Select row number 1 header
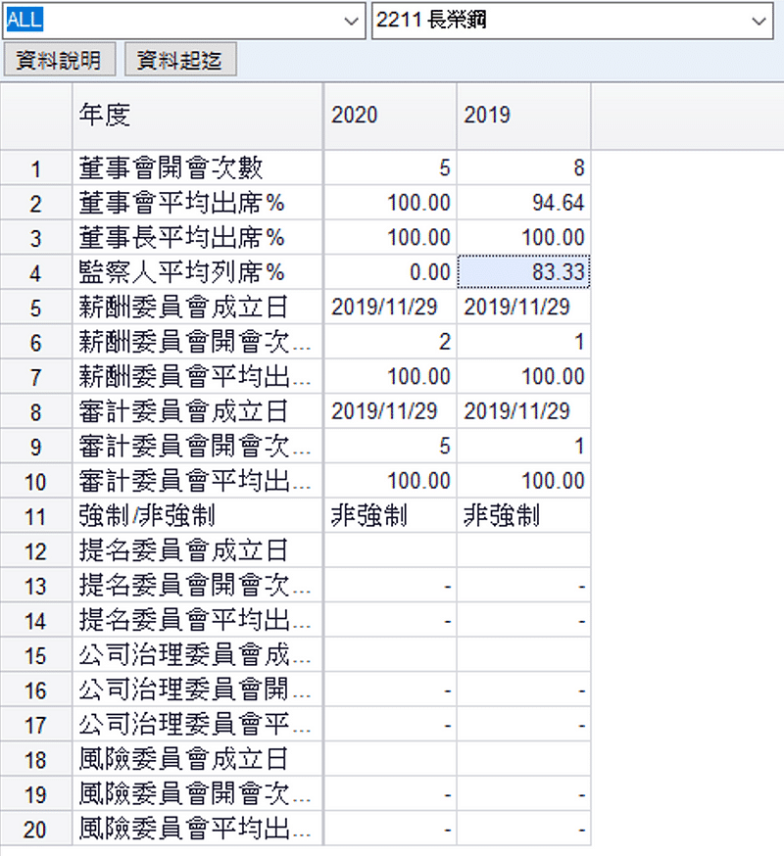784x856 pixels. click(x=36, y=168)
